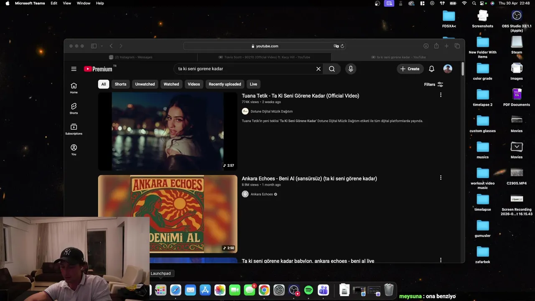Viewport: 535px width, 301px height.
Task: Open page translation icon in address bar
Action: point(336,46)
